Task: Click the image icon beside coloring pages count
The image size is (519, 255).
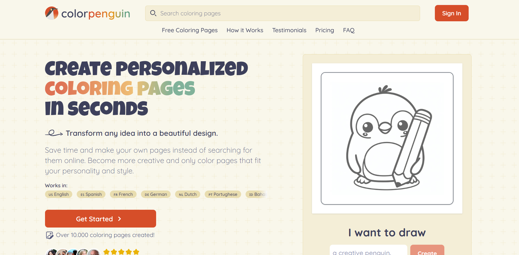Action: (x=49, y=235)
